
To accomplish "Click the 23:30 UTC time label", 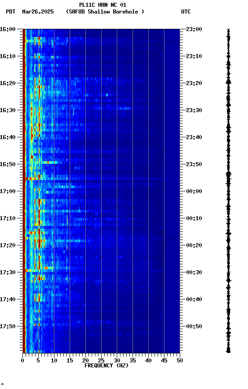I will coord(194,110).
